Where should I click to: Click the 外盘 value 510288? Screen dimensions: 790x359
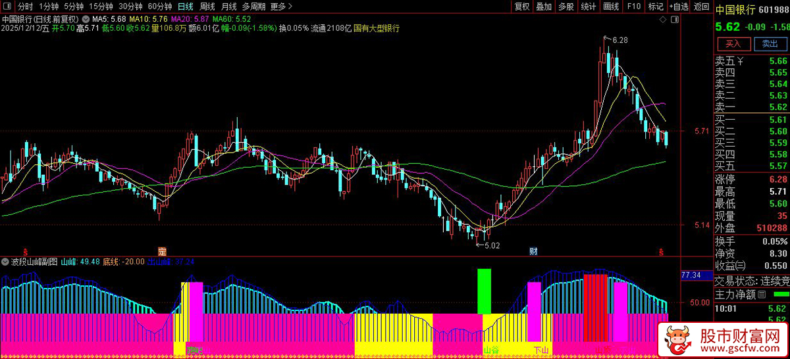772,228
